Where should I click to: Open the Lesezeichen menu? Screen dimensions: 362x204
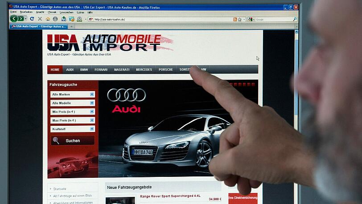(66, 12)
